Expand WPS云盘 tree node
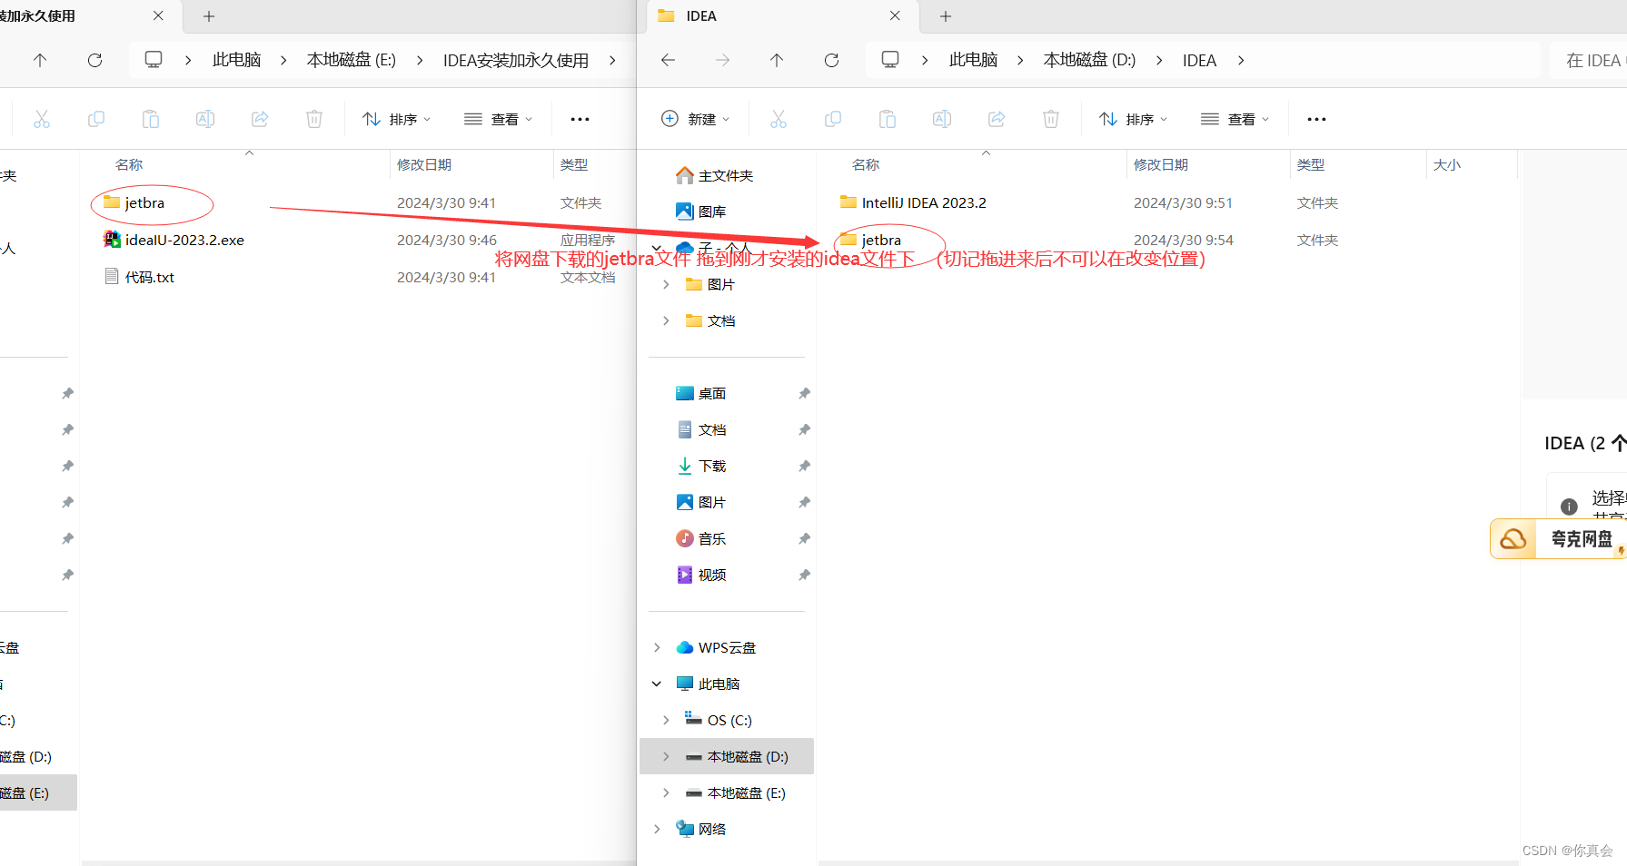This screenshot has width=1627, height=866. tap(657, 647)
